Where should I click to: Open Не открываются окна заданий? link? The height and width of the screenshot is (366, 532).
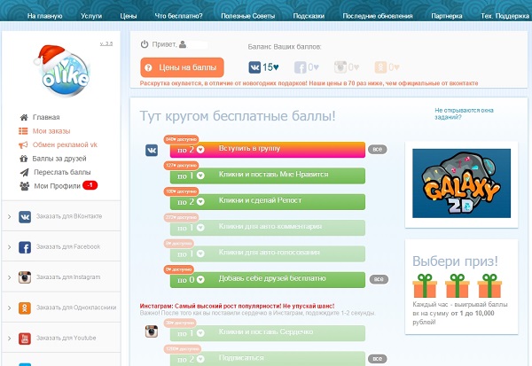click(464, 113)
